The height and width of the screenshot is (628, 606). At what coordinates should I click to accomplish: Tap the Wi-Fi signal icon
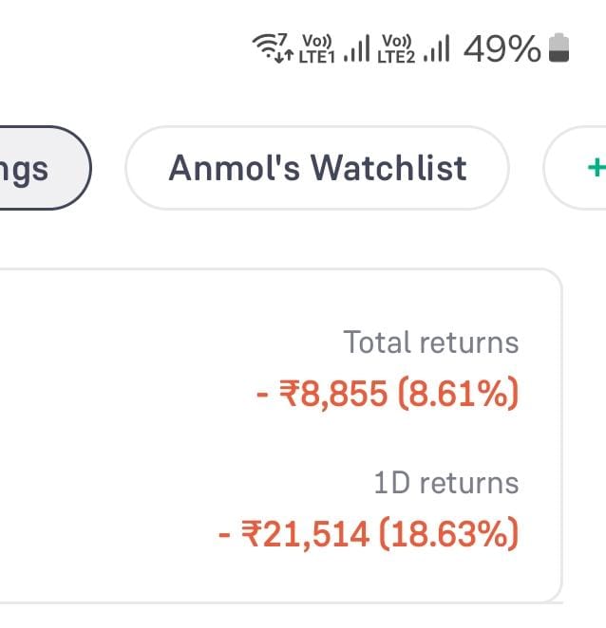pyautogui.click(x=265, y=47)
